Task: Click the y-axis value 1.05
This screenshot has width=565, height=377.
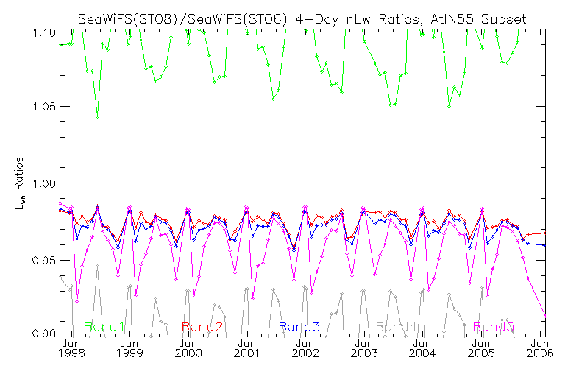Action: [44, 107]
